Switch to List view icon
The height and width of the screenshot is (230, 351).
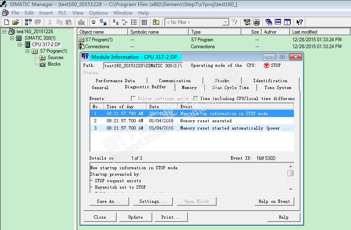pyautogui.click(x=134, y=22)
